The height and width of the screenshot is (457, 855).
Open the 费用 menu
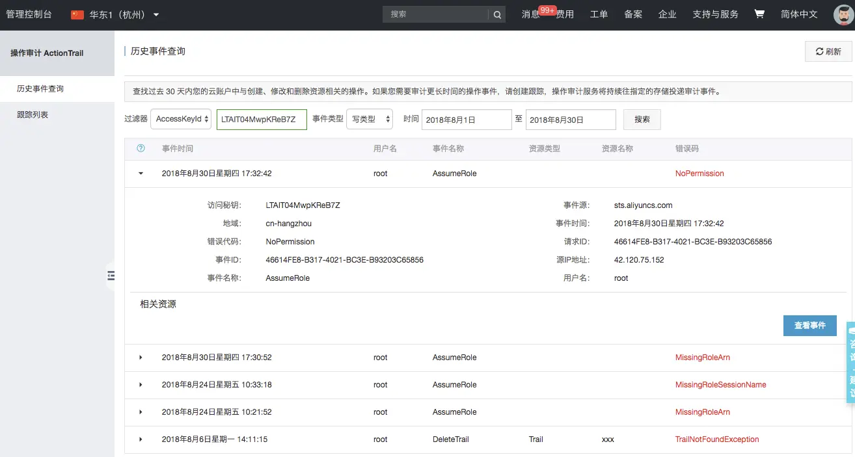coord(565,14)
